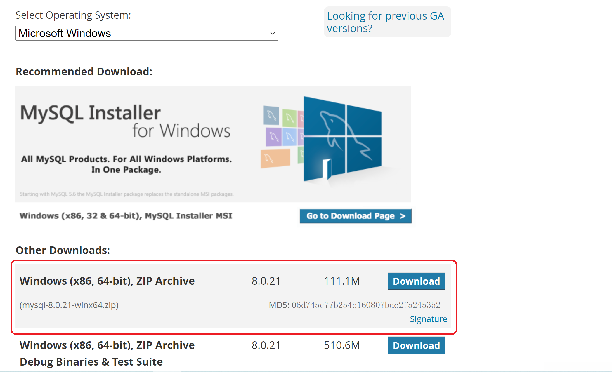Viewport: 612px width, 372px height.
Task: Click the mysql-8.0.21-winx64.zip filename
Action: 69,305
